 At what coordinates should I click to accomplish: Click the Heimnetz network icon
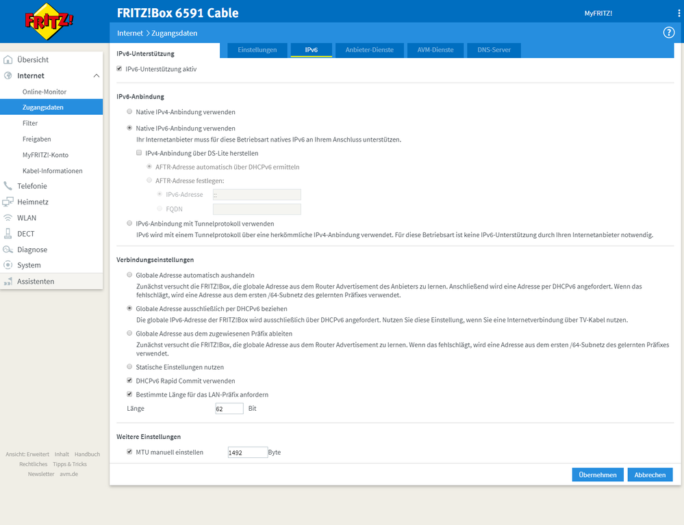pos(8,202)
